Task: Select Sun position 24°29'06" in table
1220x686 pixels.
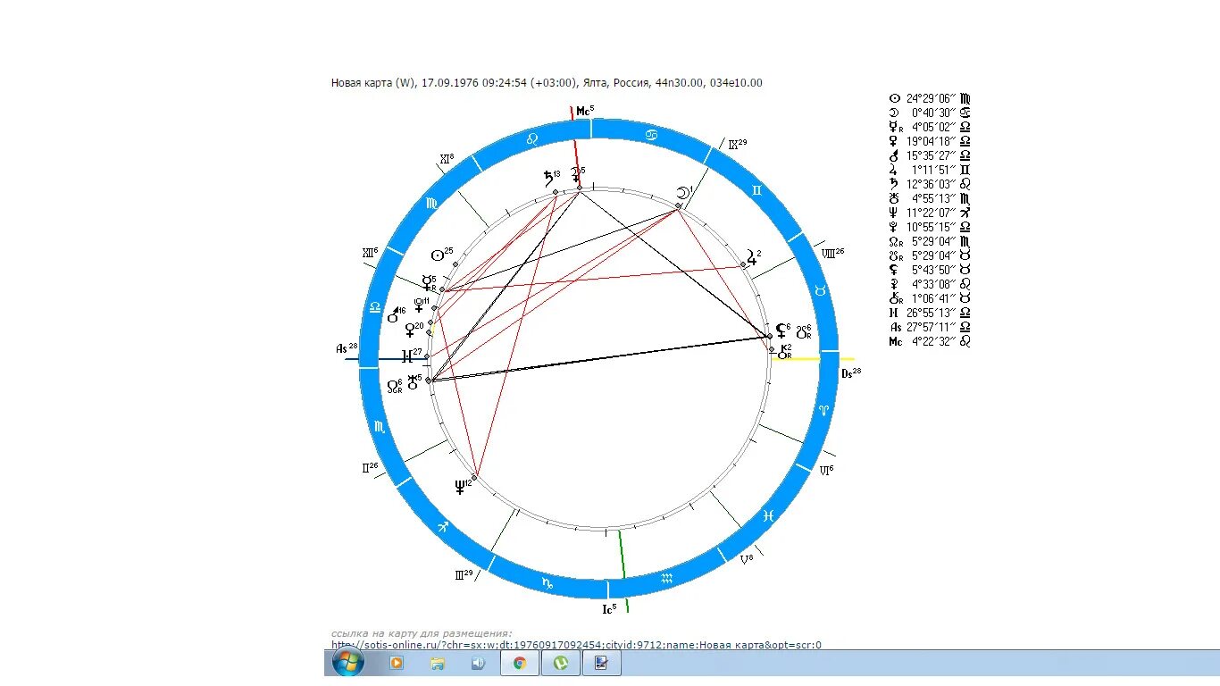Action: (930, 98)
